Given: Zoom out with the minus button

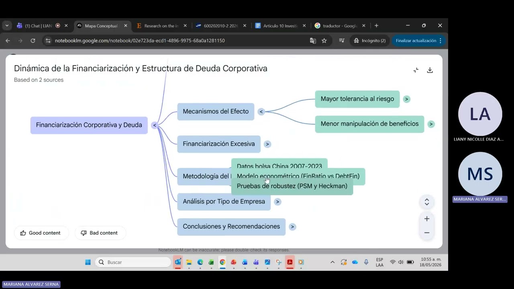Looking at the screenshot, I should click(x=427, y=233).
